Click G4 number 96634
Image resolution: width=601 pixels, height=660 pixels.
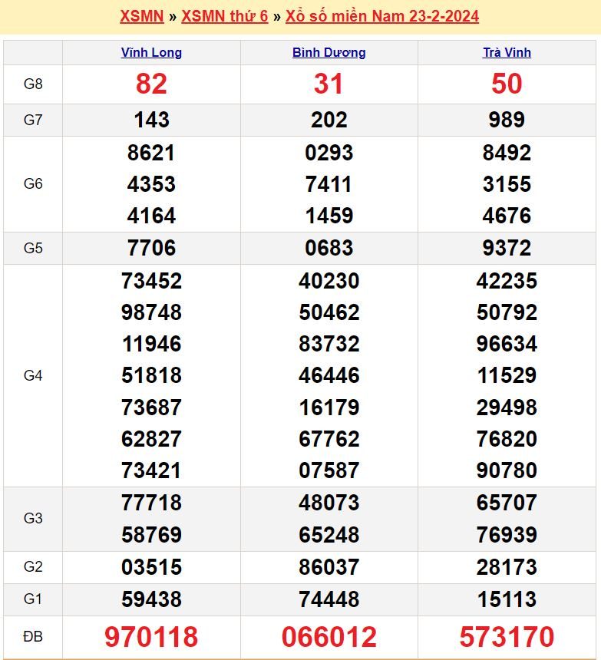507,344
